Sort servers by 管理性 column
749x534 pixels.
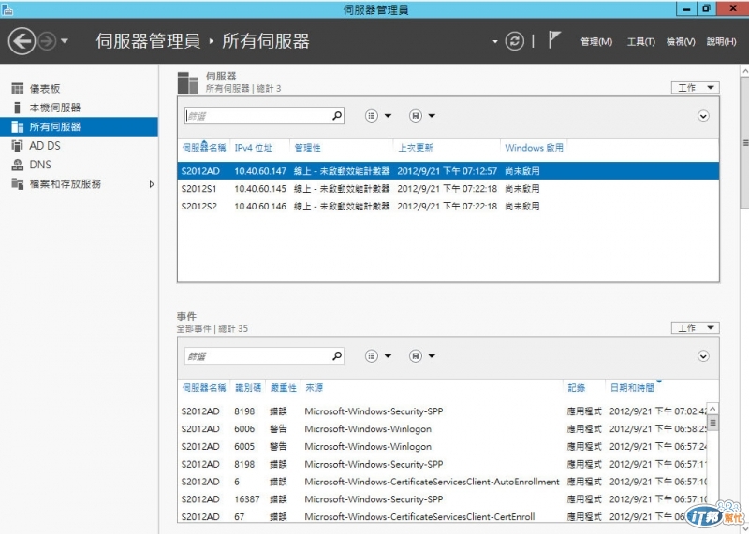coord(308,148)
